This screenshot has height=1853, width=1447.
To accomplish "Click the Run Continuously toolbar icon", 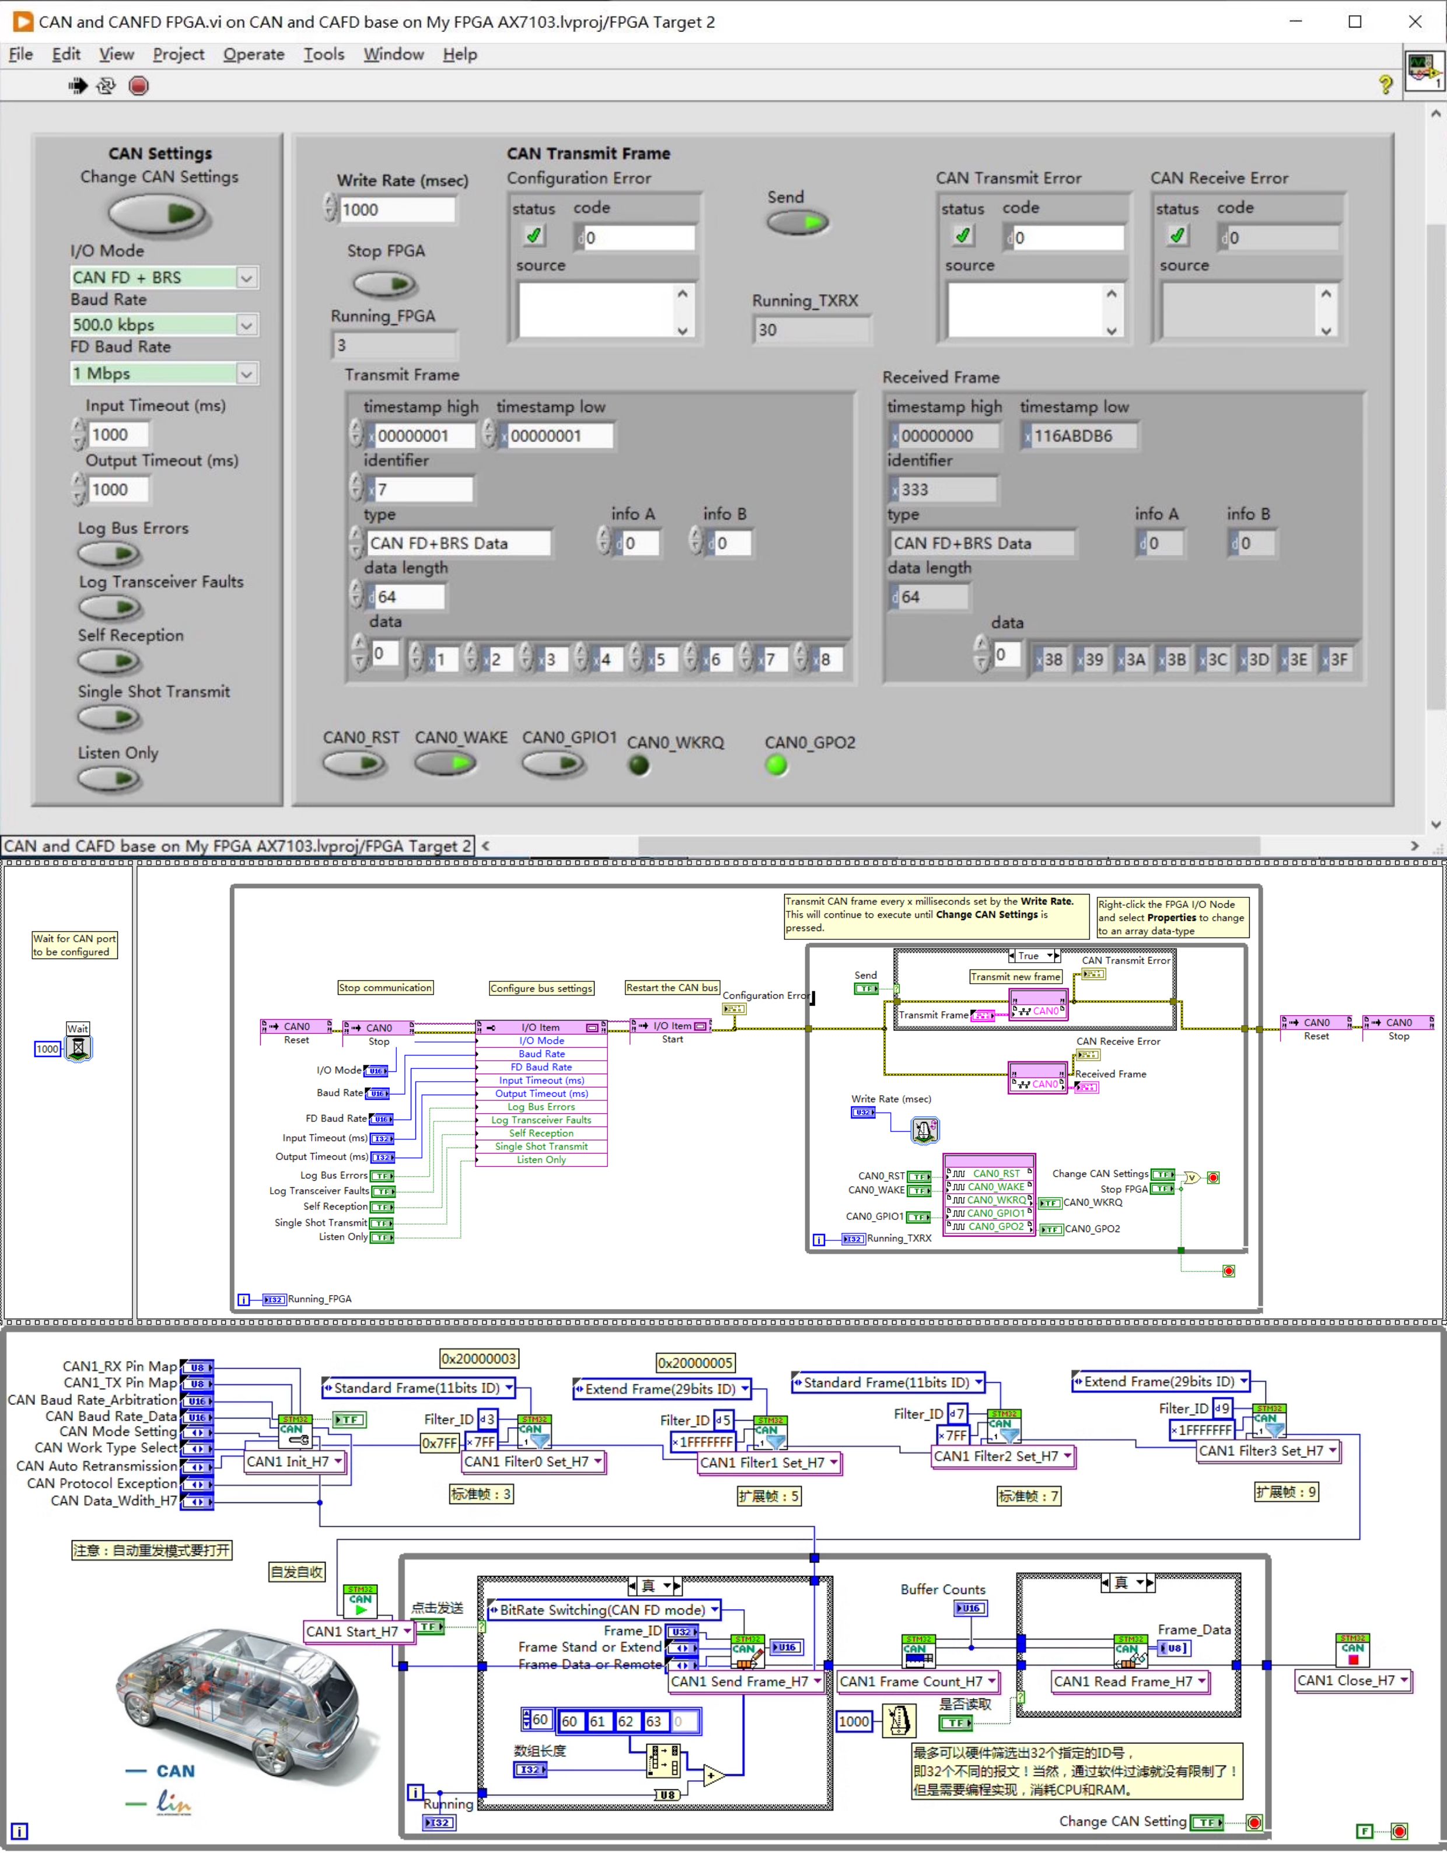I will point(106,86).
